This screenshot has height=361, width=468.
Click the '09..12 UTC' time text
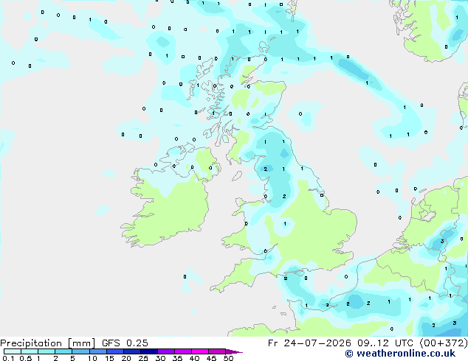point(387,343)
